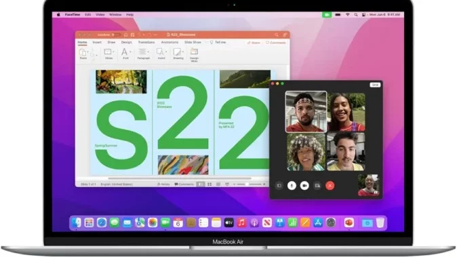The image size is (457, 257).
Task: Switch FaceTime to Grid view
Action: pyautogui.click(x=375, y=85)
